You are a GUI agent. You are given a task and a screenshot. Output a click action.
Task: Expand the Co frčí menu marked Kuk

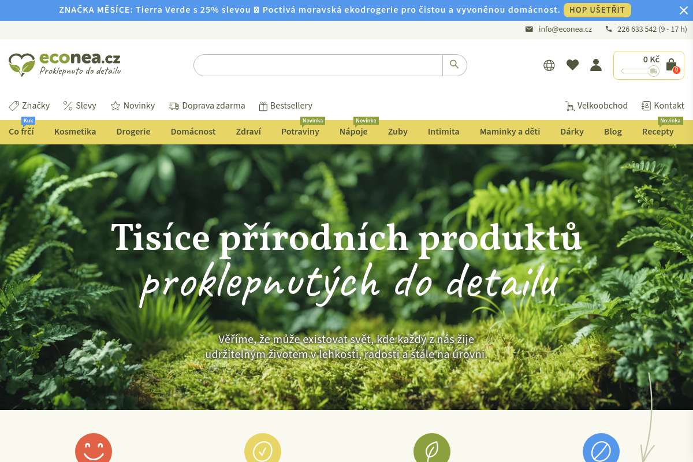(x=21, y=132)
